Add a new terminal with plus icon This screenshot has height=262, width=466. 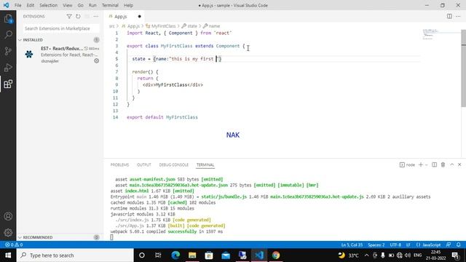coord(421,164)
